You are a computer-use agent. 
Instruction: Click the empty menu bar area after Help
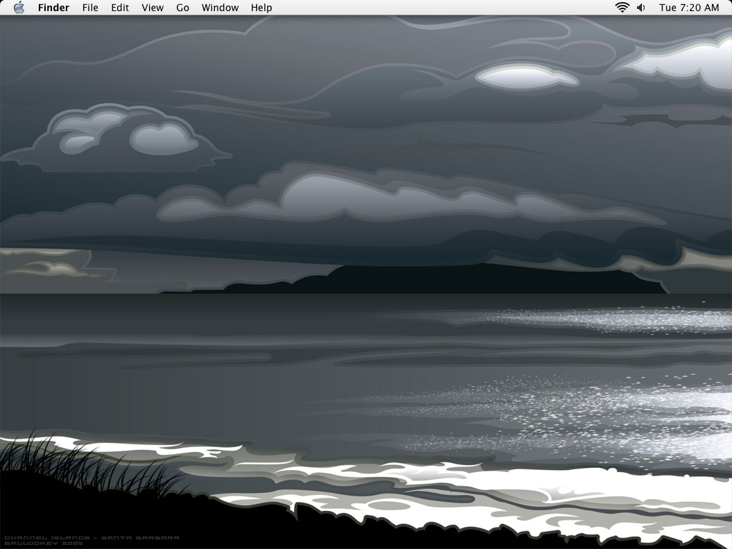coord(444,8)
